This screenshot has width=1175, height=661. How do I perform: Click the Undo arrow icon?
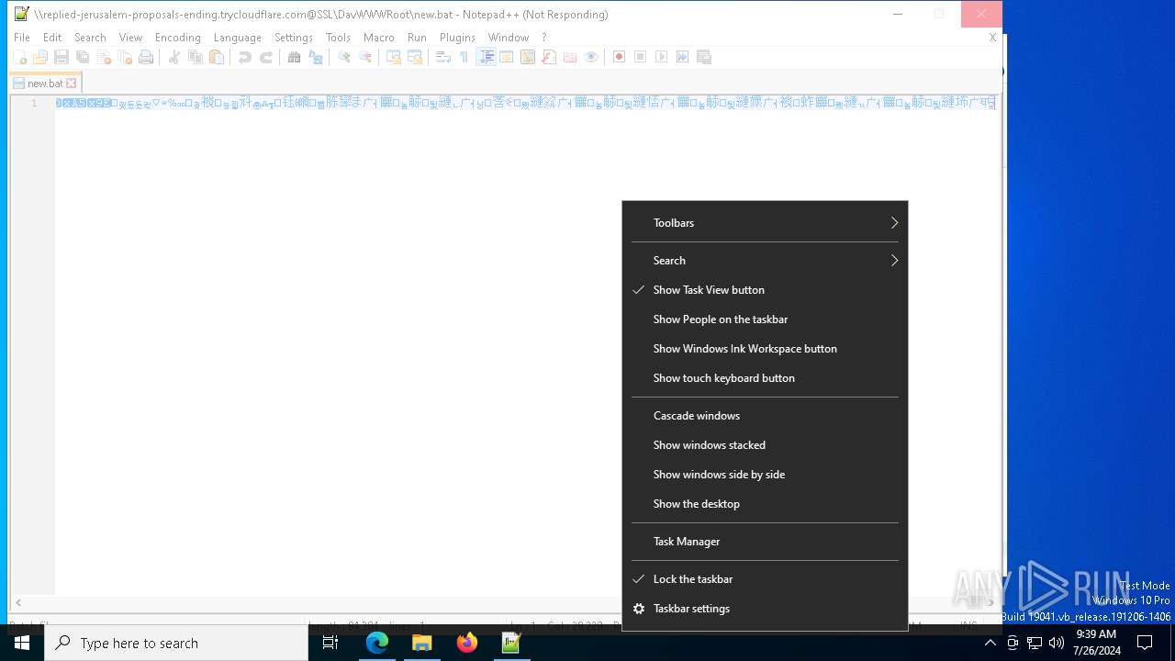tap(245, 57)
